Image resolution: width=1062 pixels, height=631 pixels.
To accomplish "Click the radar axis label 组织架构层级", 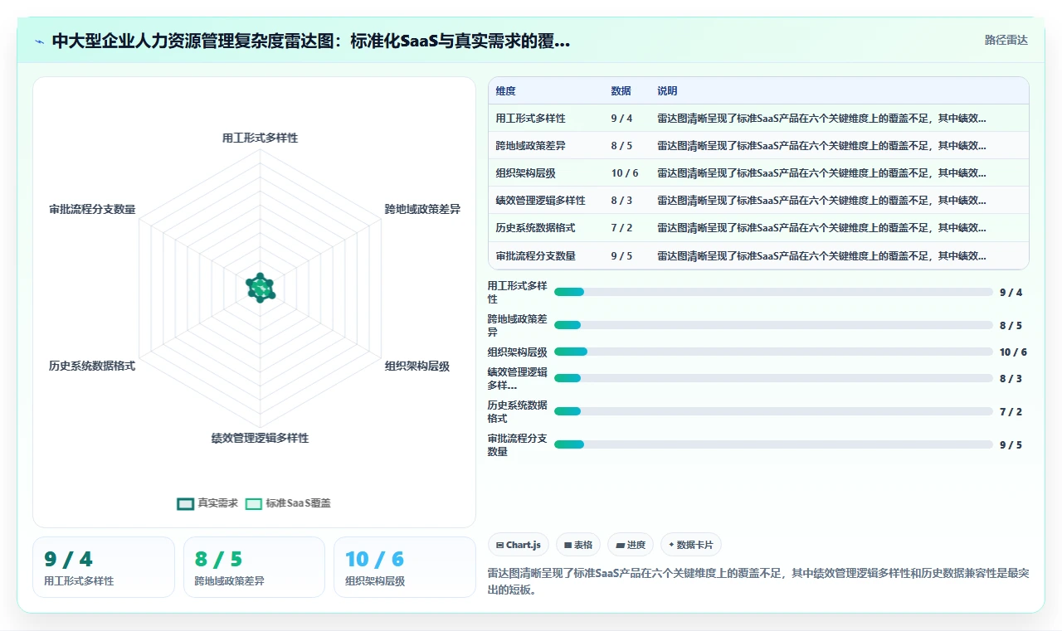I will click(x=417, y=366).
